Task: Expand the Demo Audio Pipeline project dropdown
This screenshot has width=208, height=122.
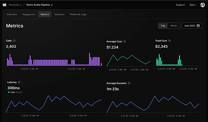Action: (x=40, y=5)
